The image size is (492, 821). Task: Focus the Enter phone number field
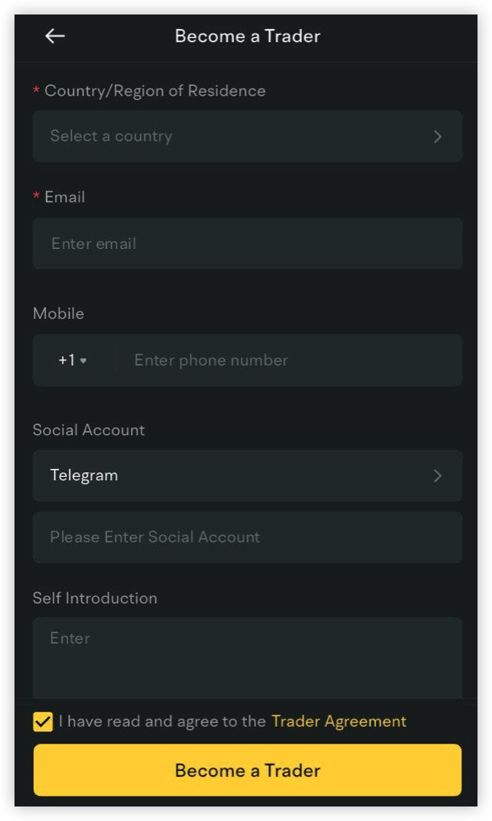tap(289, 360)
